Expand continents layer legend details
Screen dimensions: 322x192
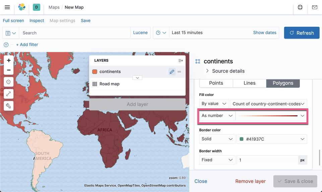click(x=137, y=78)
